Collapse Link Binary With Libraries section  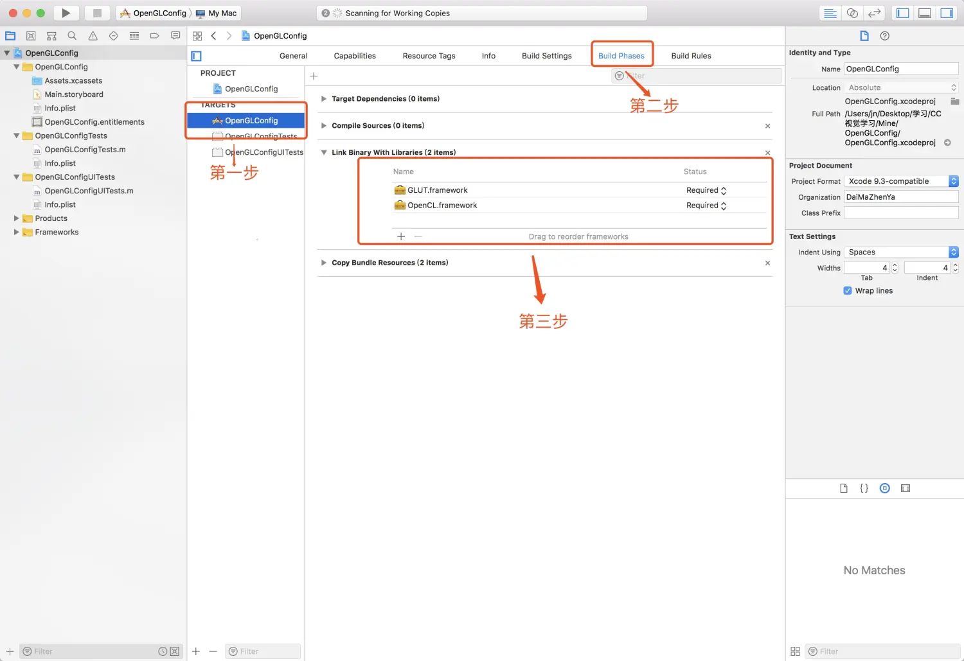[324, 153]
